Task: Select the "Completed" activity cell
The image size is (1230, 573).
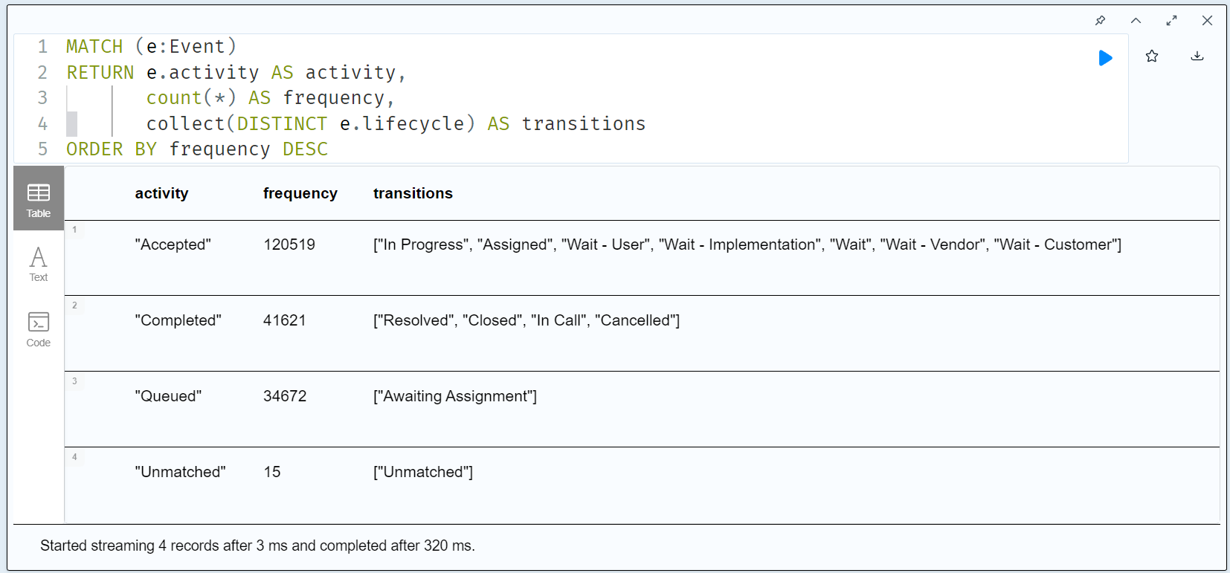Action: pos(178,320)
